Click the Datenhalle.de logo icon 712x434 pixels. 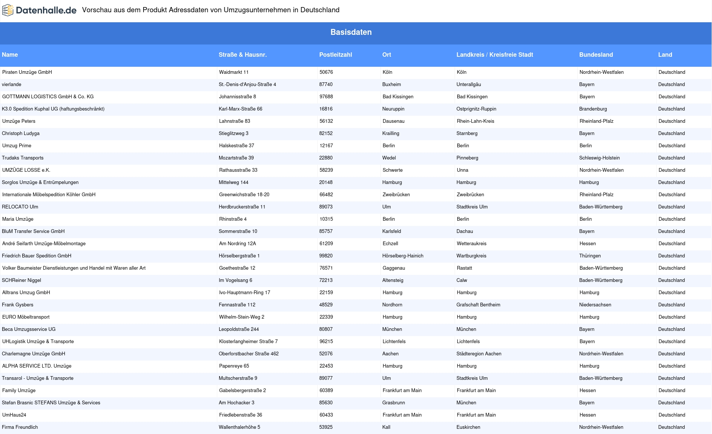click(x=8, y=10)
